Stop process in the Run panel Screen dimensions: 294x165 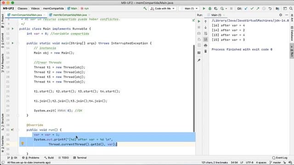coord(199,27)
